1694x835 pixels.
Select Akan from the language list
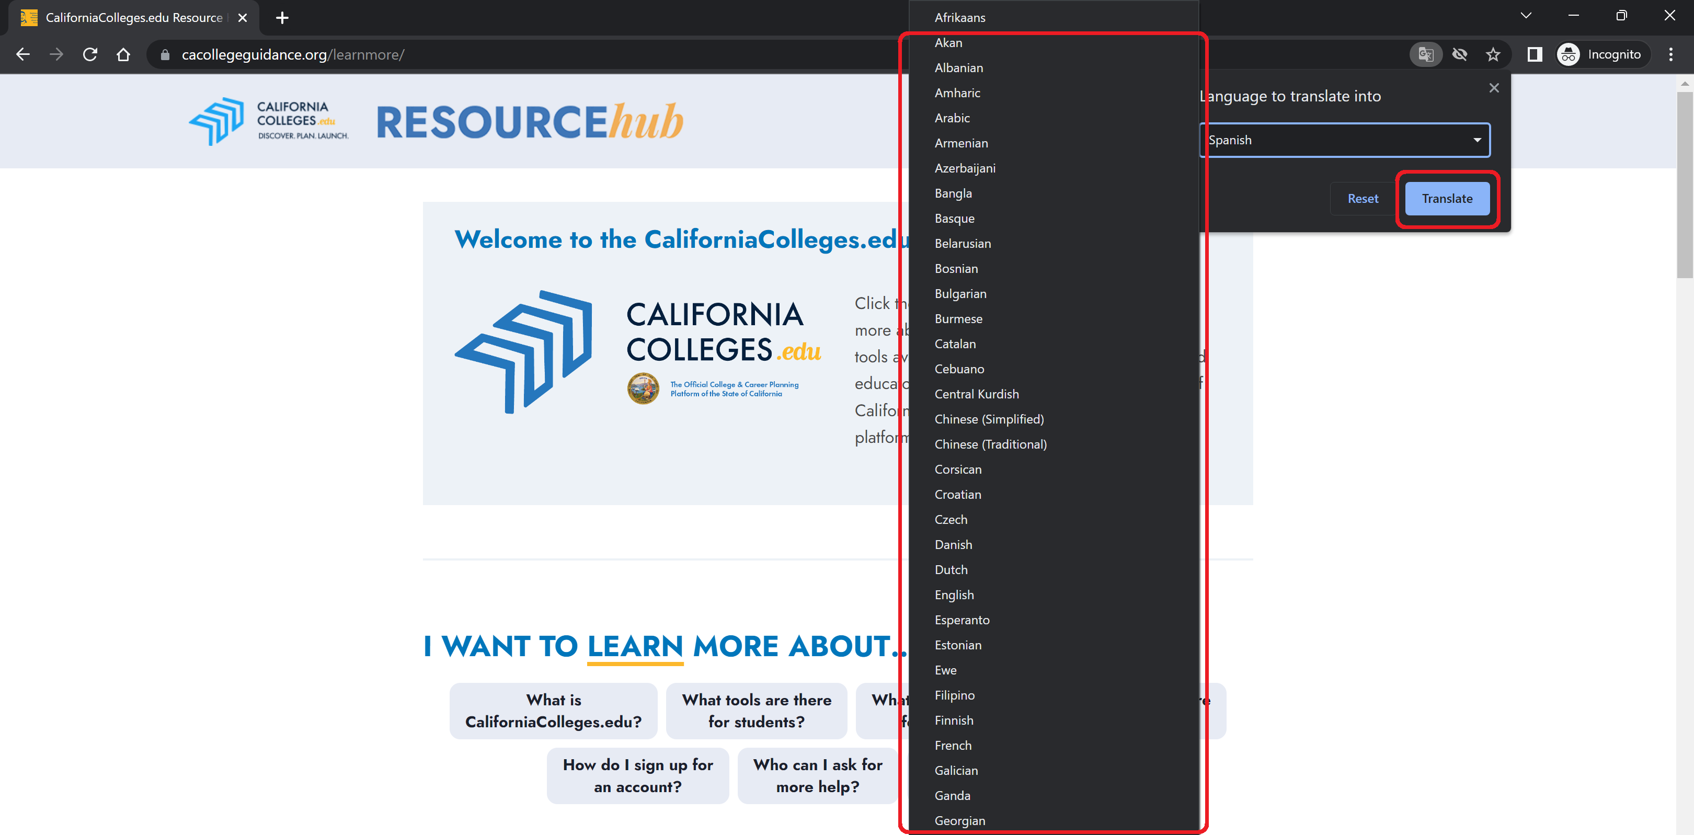1054,43
